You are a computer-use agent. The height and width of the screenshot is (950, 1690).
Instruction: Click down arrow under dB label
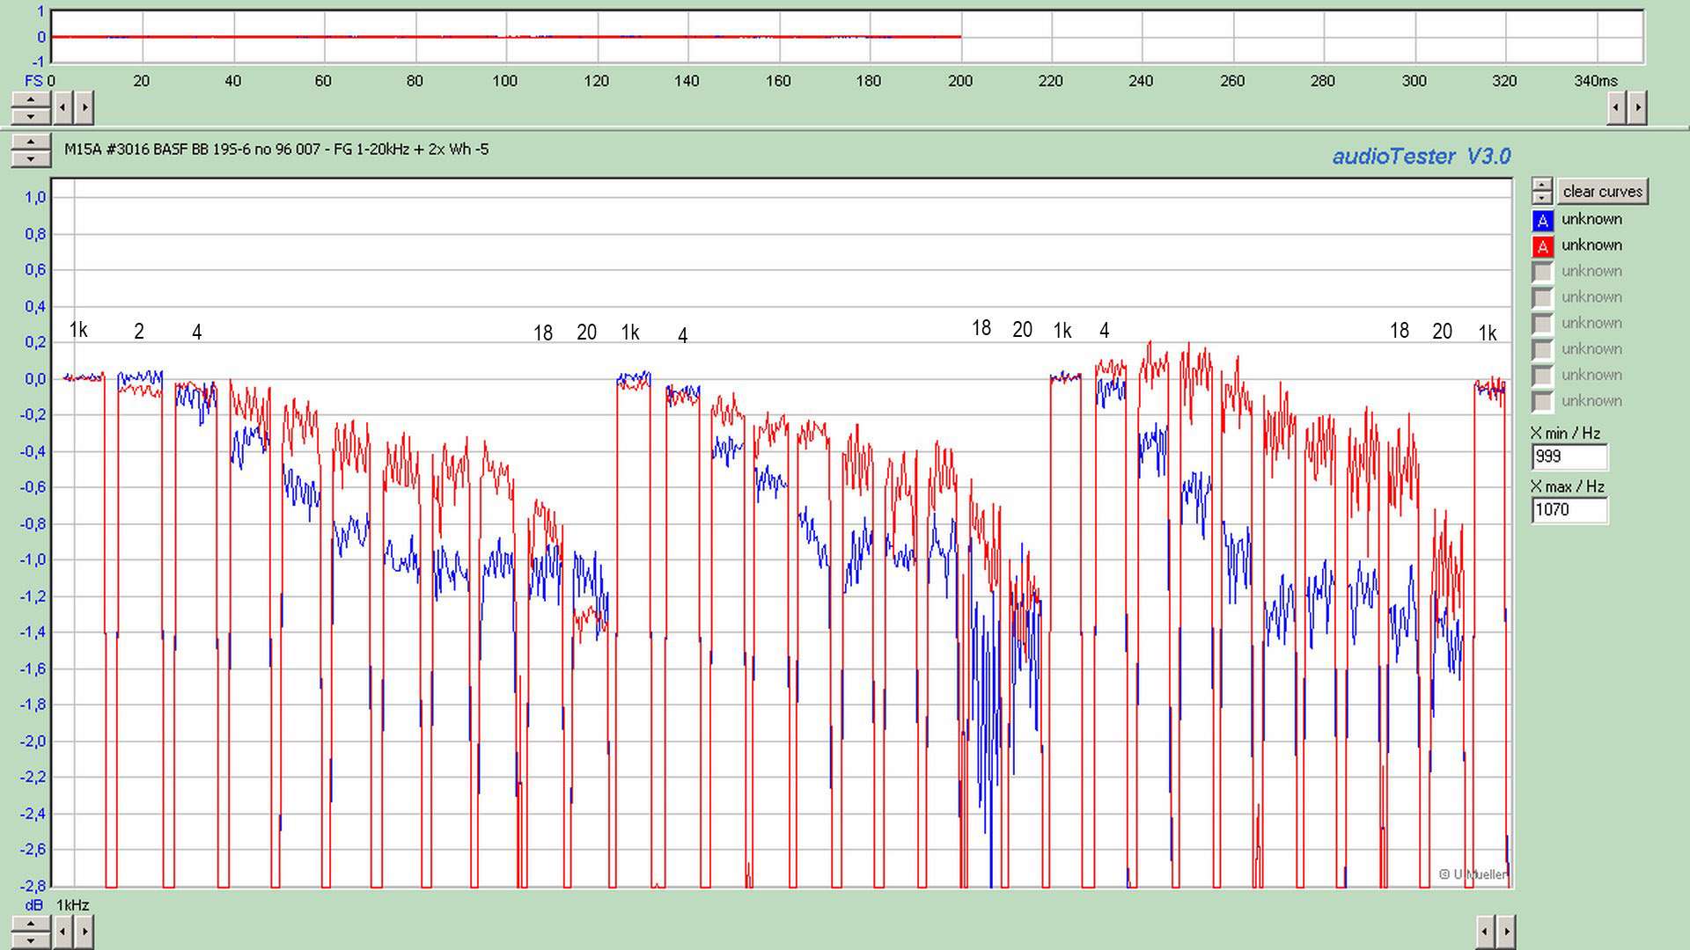tap(31, 939)
